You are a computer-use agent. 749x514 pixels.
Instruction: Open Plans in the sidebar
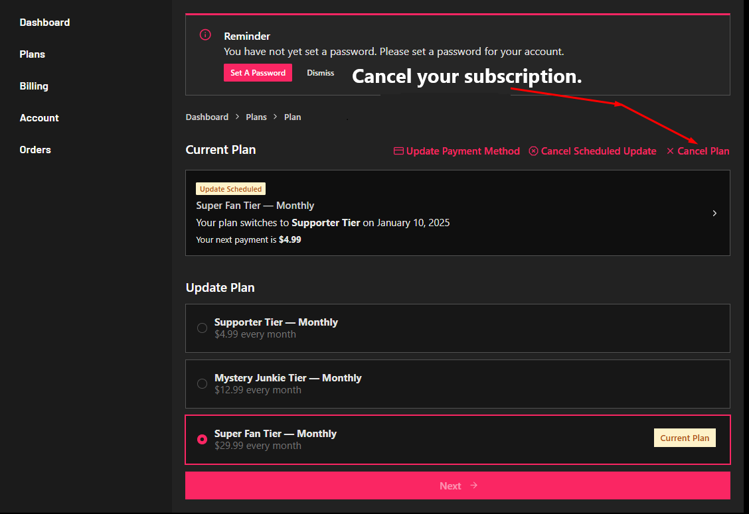(x=32, y=54)
